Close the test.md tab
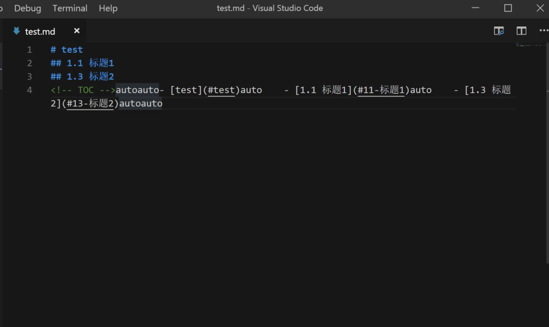This screenshot has width=549, height=327. tap(76, 31)
